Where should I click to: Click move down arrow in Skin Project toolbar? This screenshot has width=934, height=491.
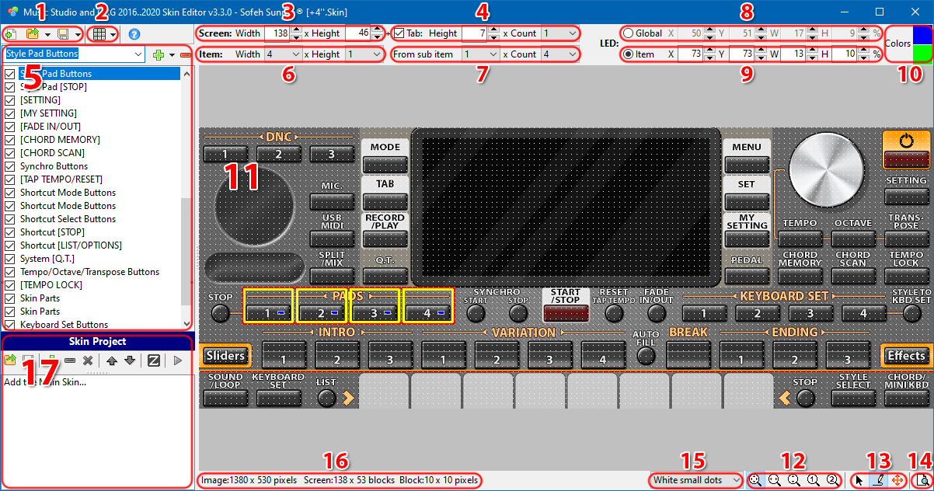point(129,360)
